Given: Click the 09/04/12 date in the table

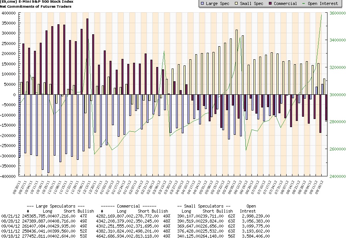Looking at the screenshot, I should coord(10,226).
